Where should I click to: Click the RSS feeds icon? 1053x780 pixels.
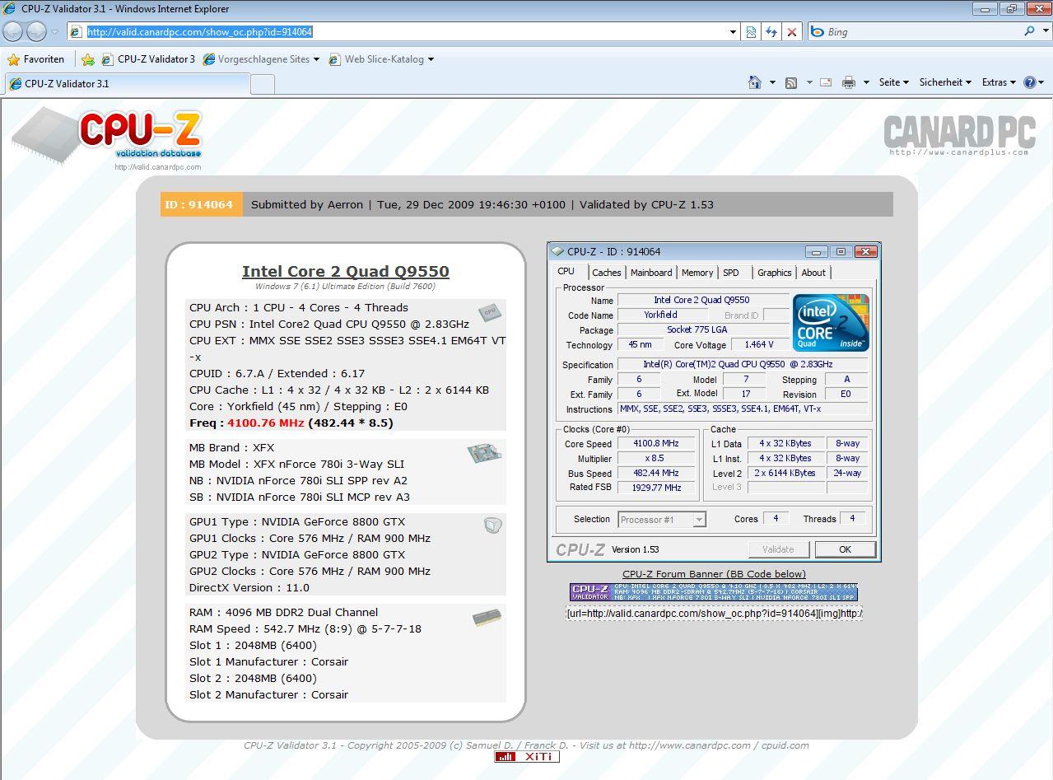pos(791,82)
